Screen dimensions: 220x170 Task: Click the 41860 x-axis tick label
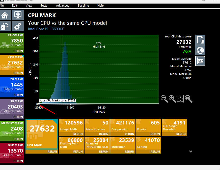(x=70, y=108)
